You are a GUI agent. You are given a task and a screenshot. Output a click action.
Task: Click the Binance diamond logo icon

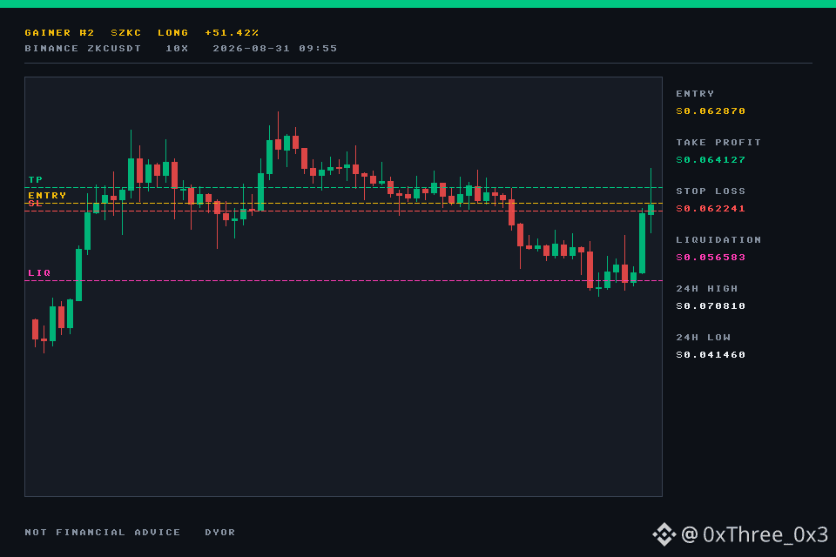click(664, 534)
